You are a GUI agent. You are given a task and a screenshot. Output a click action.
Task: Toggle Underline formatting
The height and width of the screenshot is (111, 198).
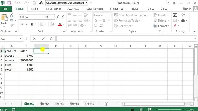(x=32, y=24)
